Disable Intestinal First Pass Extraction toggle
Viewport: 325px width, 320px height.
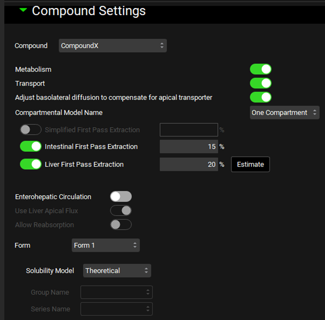[x=31, y=146]
